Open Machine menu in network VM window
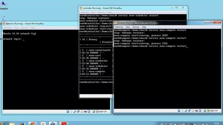The height and width of the screenshot is (125, 223). 8,28
